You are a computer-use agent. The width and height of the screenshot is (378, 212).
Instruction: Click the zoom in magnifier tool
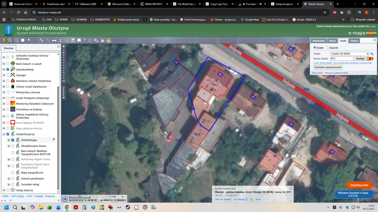coord(10,40)
